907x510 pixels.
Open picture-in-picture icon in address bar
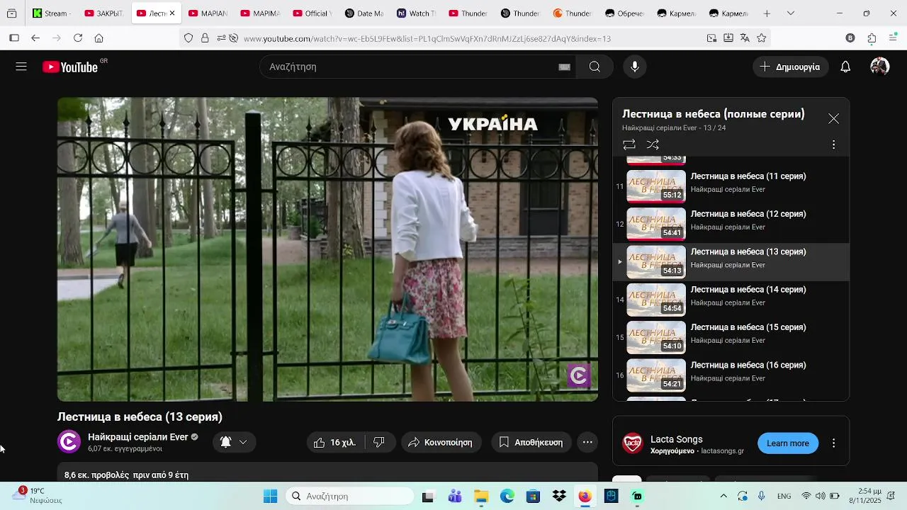pos(711,38)
